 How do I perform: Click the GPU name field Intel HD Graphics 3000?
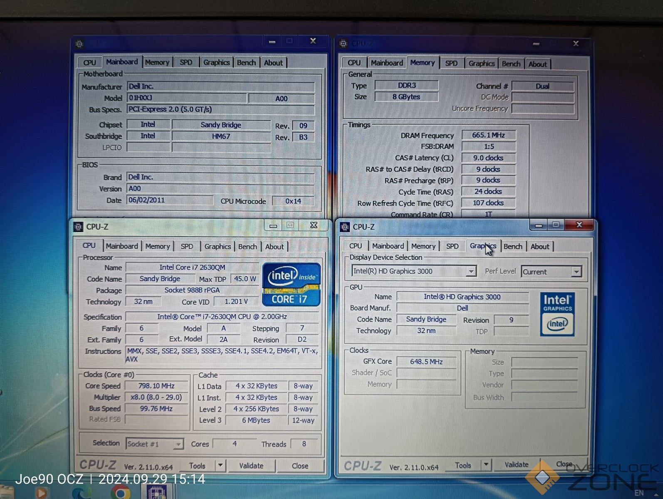pos(462,297)
